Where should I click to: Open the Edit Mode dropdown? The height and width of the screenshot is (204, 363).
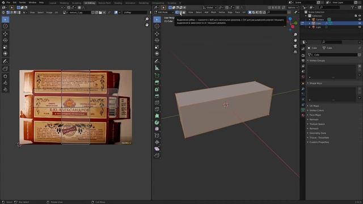[164, 12]
